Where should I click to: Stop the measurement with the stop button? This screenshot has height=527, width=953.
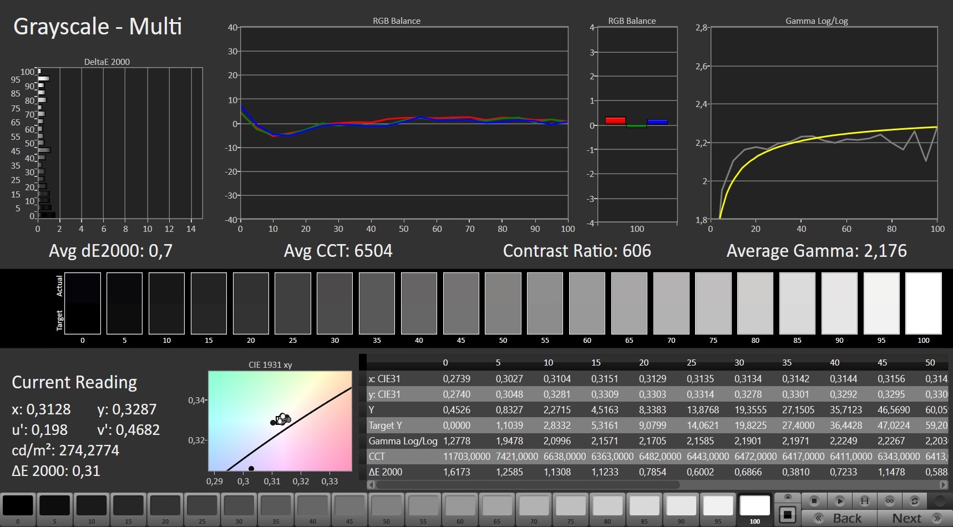click(x=814, y=501)
